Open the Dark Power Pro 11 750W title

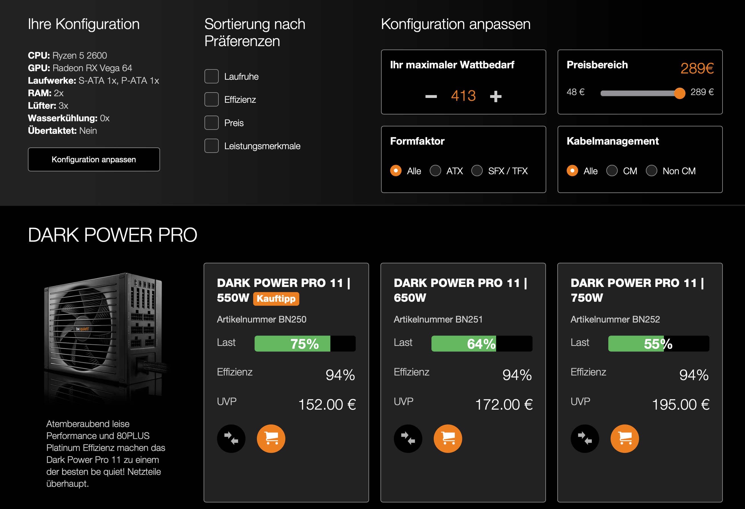coord(637,290)
